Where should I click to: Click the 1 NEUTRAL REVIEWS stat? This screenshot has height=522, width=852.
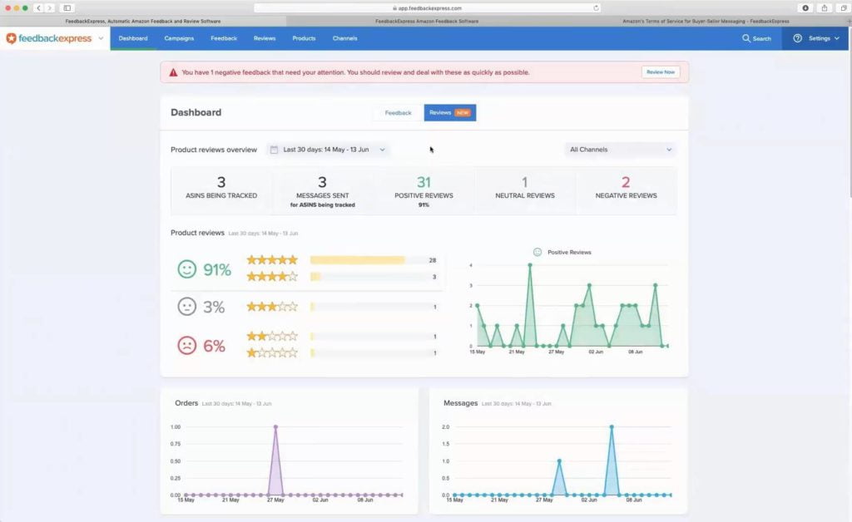pos(524,190)
